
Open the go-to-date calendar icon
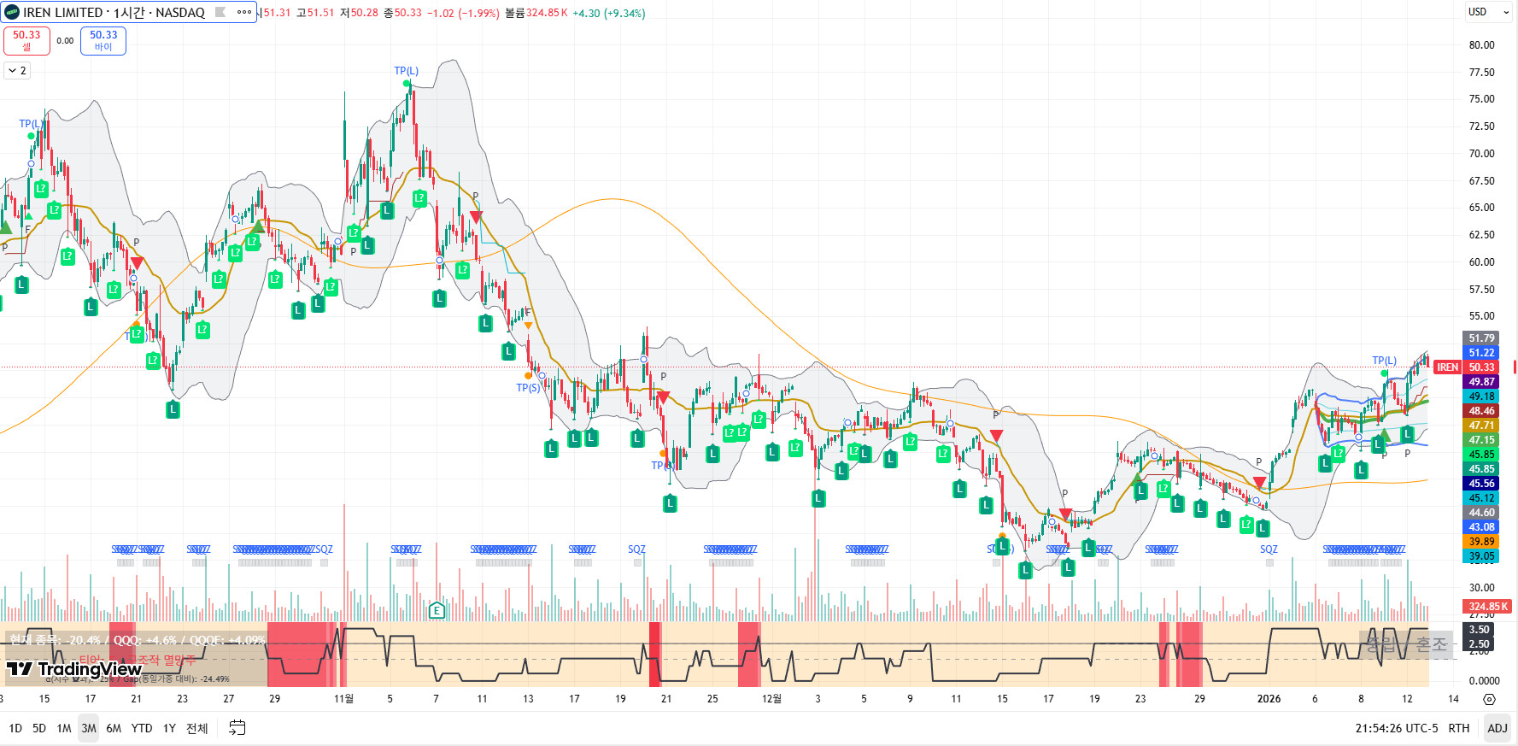click(x=237, y=728)
